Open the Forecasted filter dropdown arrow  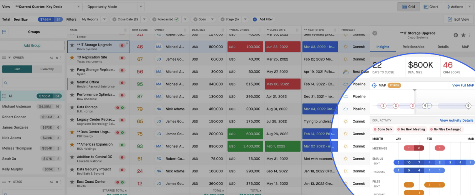click(x=185, y=19)
